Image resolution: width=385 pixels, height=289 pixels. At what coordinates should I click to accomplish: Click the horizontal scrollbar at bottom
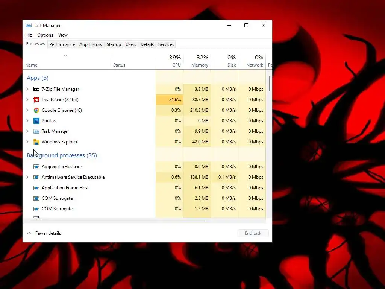[x=117, y=221]
